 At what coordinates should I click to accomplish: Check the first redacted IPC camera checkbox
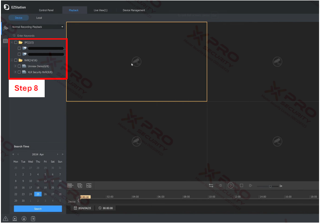(x=19, y=48)
